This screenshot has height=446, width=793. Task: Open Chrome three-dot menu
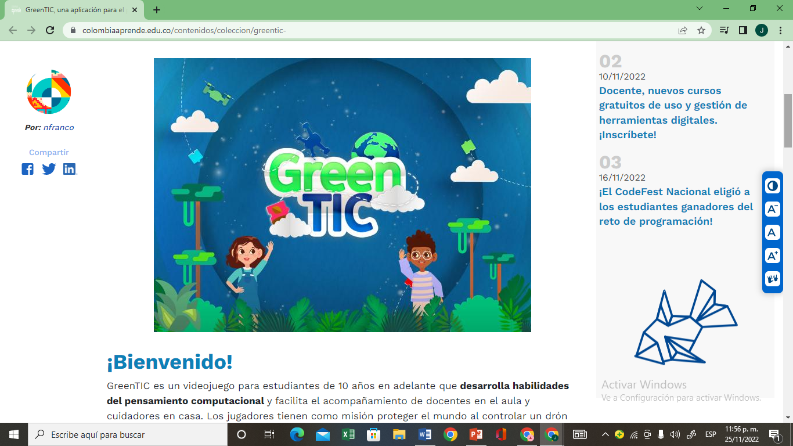[x=780, y=30]
